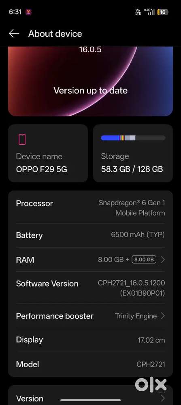Tap the storage usage bar
181x405 pixels.
click(133, 138)
